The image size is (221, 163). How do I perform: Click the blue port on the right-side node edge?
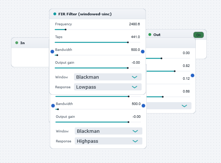pos(193,75)
